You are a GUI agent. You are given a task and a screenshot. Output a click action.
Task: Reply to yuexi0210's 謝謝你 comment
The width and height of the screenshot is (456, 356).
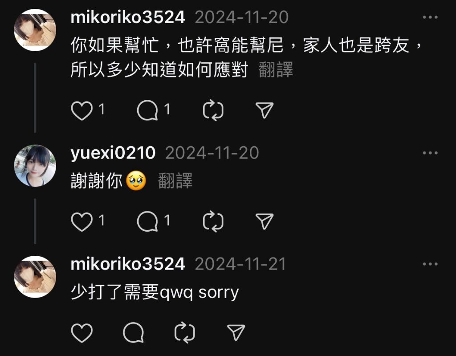point(147,221)
